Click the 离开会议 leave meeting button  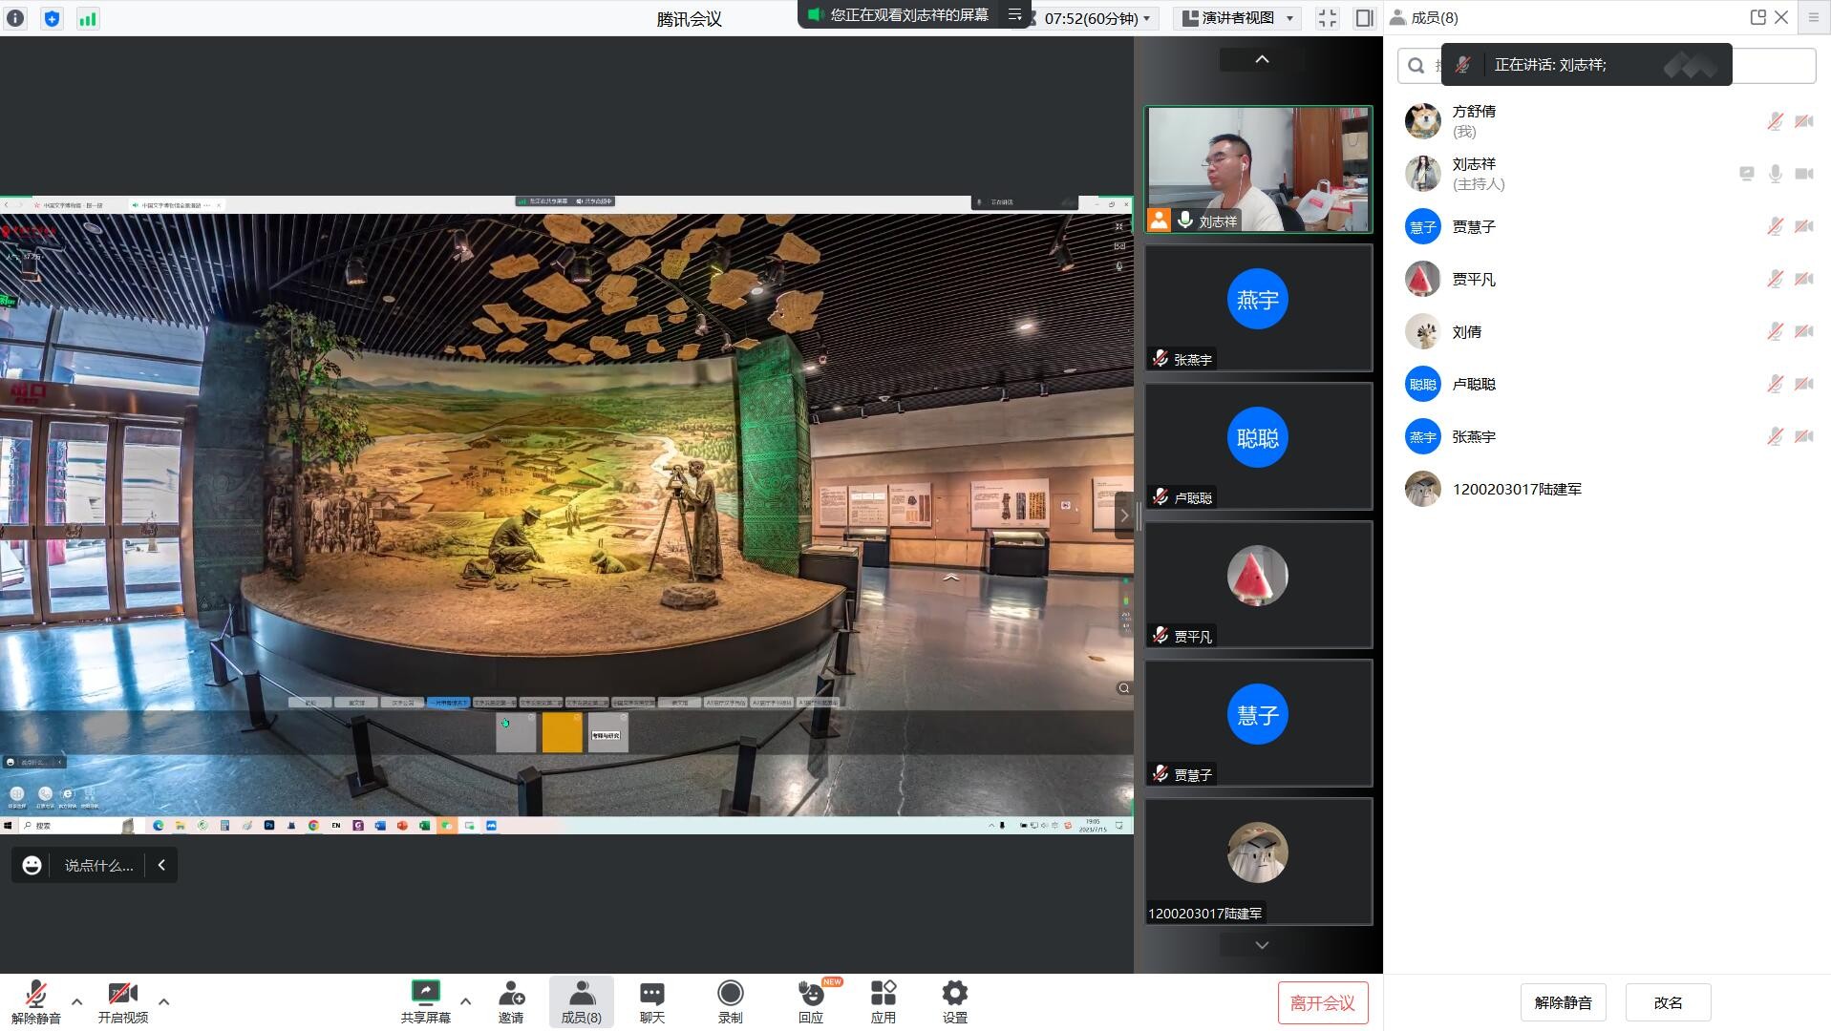click(1322, 1002)
